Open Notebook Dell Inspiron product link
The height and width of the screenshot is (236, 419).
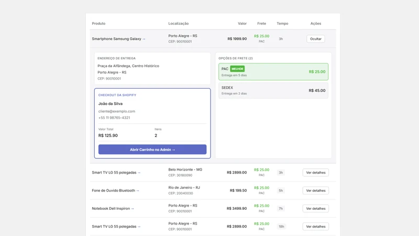pyautogui.click(x=113, y=208)
